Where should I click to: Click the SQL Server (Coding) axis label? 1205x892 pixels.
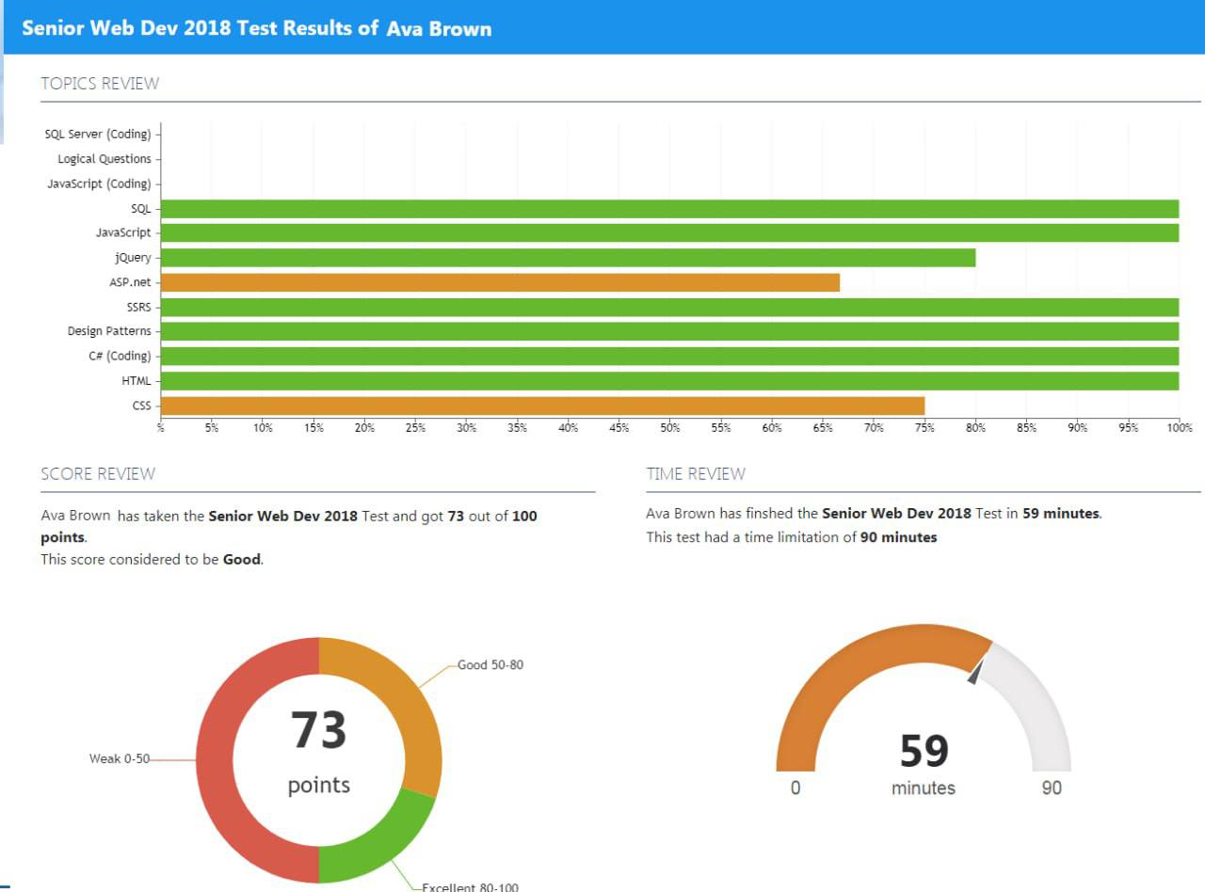point(100,134)
